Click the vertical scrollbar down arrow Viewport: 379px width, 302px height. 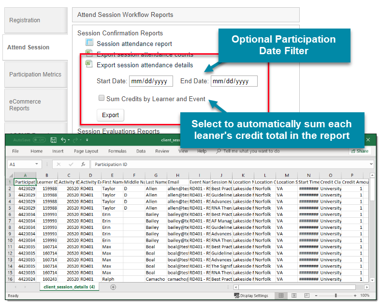(372, 280)
